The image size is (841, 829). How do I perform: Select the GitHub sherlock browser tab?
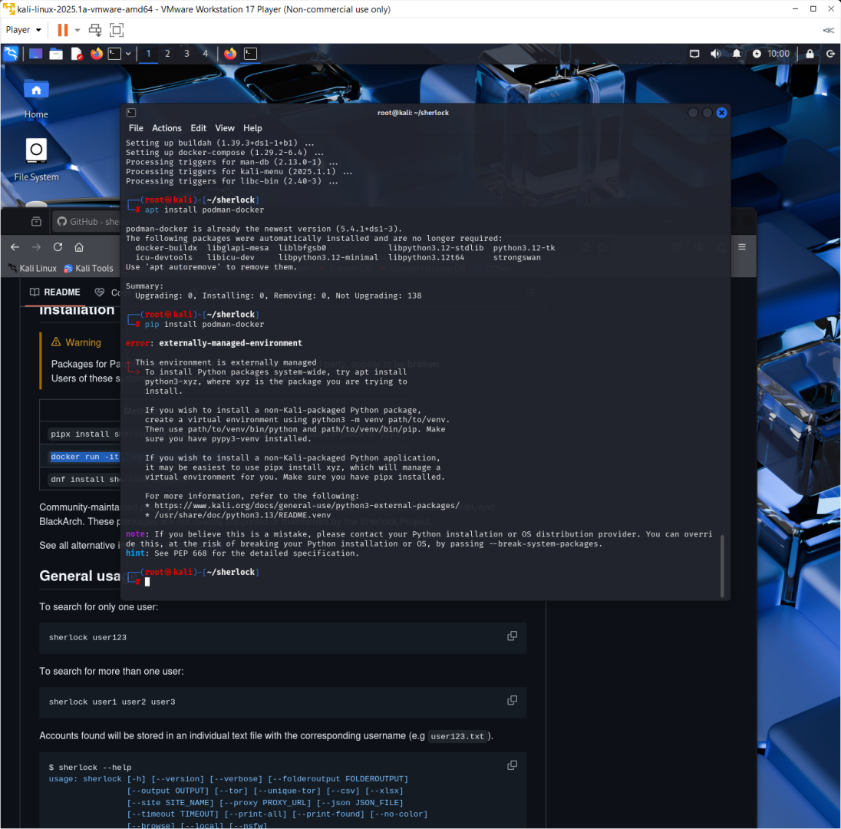[88, 222]
